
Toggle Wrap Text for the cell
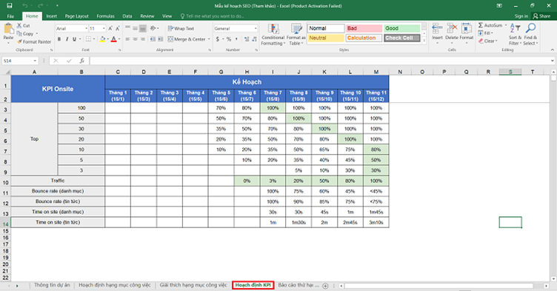pyautogui.click(x=181, y=28)
